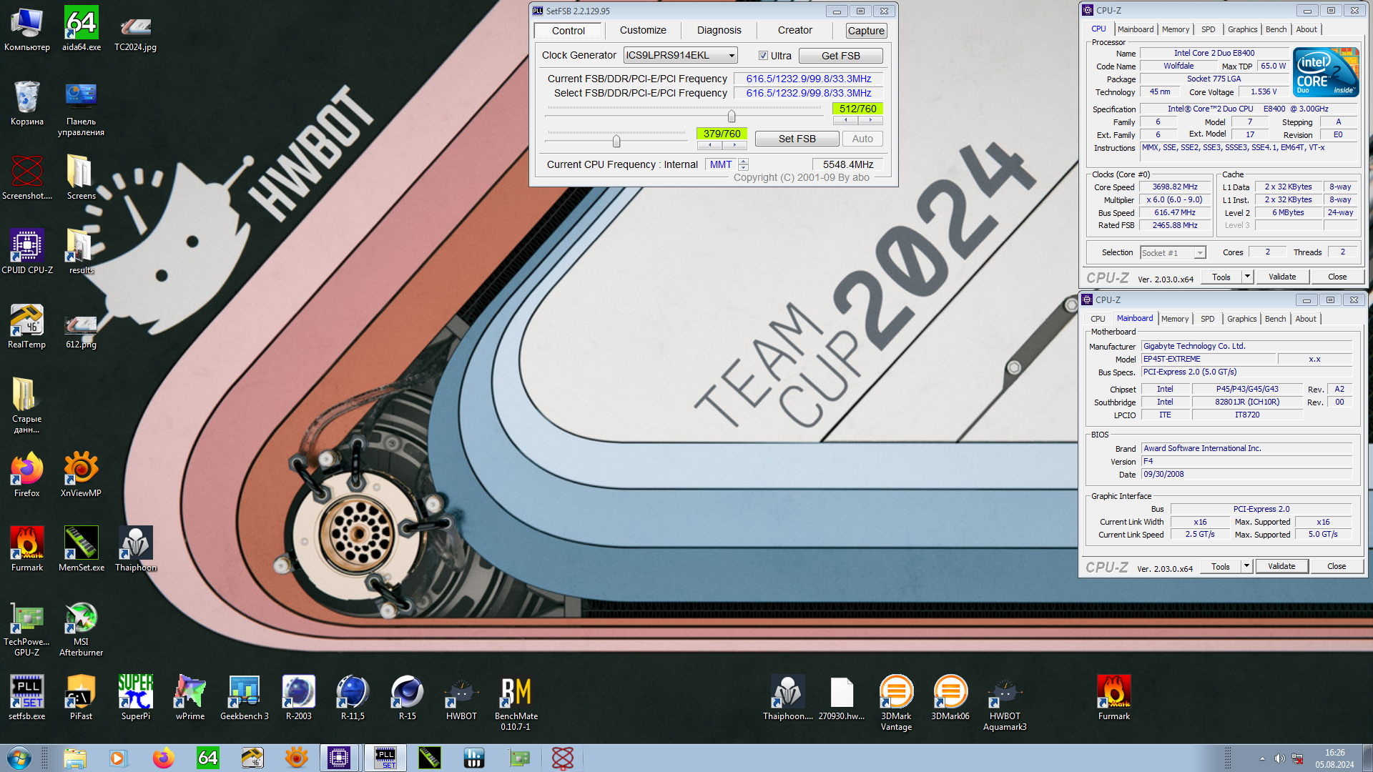Click the upper 512/760 FSB slider thumb
This screenshot has width=1373, height=772.
click(732, 116)
